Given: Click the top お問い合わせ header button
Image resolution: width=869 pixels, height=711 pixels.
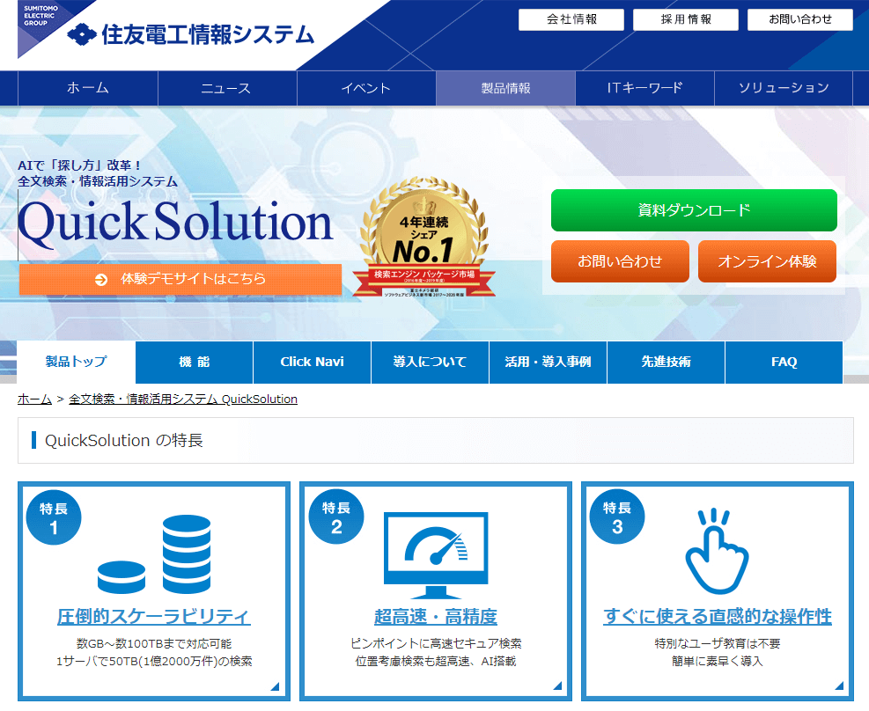Looking at the screenshot, I should point(799,19).
